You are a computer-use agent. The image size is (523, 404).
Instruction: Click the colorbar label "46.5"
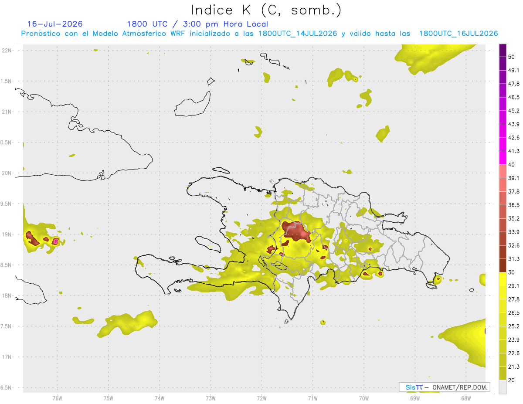514,97
